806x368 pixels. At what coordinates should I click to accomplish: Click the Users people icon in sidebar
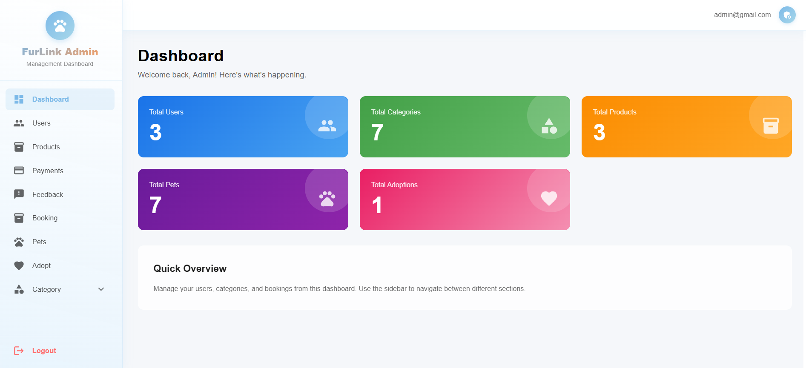coord(19,123)
